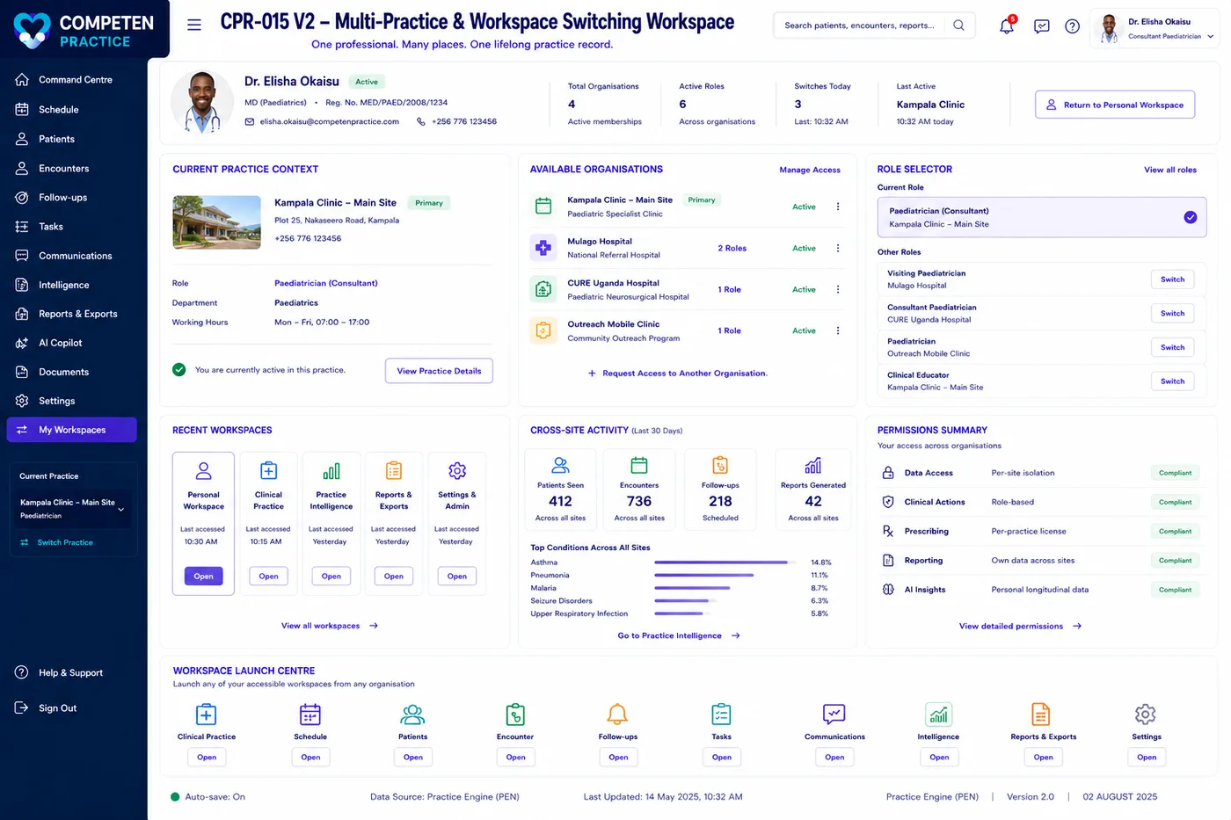Click Mulago Hospital organisation icon
The width and height of the screenshot is (1231, 820).
pos(543,248)
